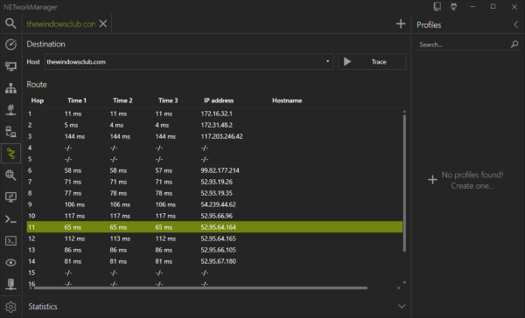Select the IP Scanner hierarchy icon
525x318 pixels.
tap(10, 88)
